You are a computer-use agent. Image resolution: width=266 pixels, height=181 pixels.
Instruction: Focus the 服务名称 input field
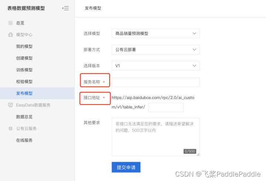click(156, 82)
